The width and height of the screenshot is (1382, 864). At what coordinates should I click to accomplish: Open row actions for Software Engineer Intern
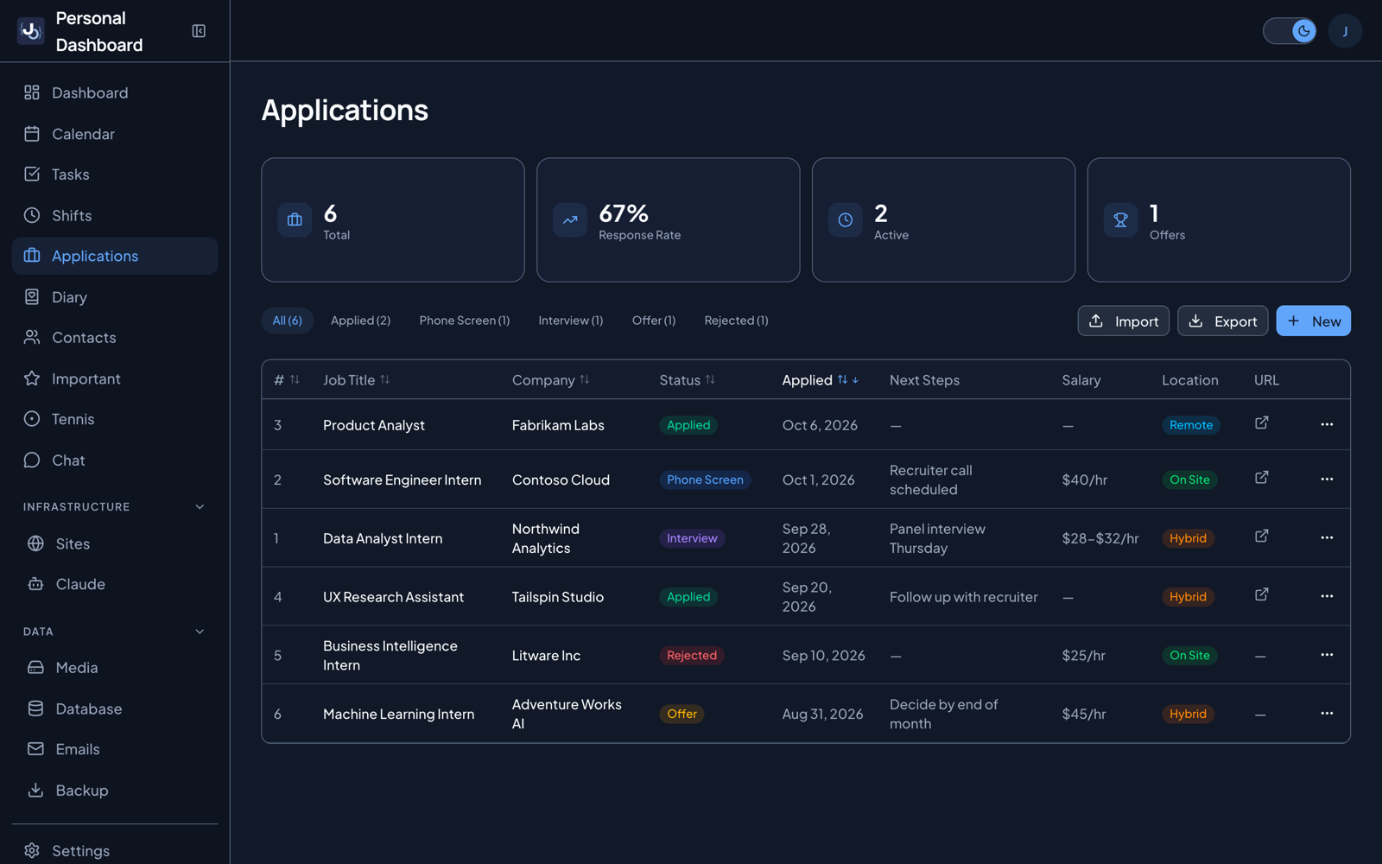[1327, 479]
